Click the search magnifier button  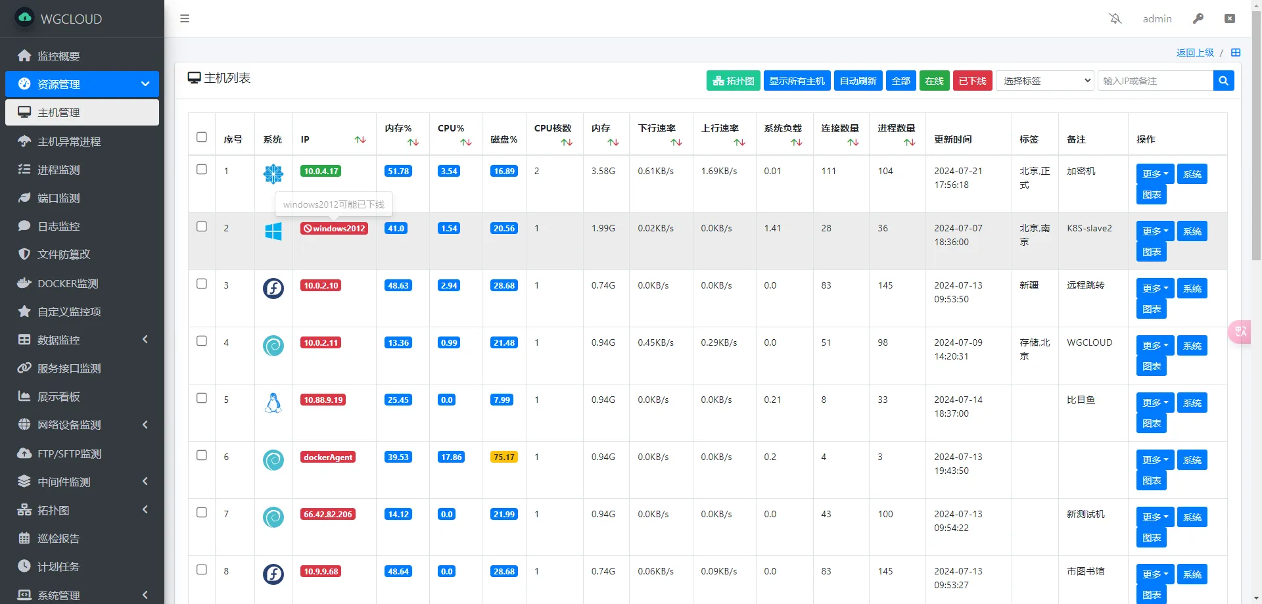[1223, 81]
